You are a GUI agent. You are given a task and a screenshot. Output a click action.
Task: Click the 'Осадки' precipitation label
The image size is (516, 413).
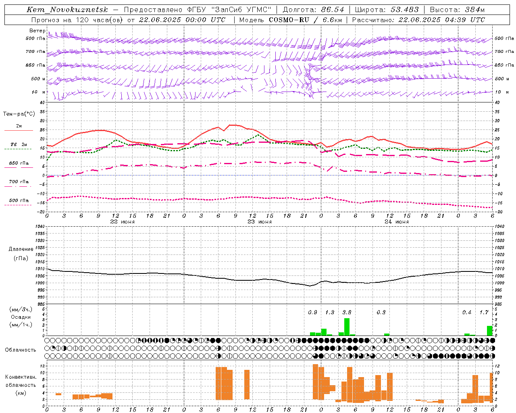[21, 317]
